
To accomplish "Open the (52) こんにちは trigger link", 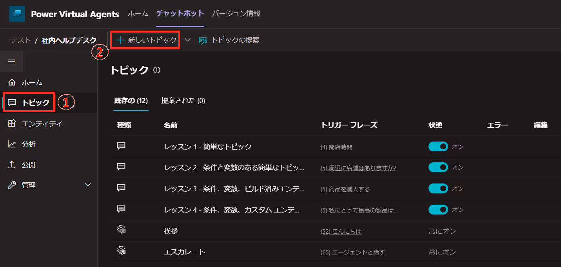I will click(341, 231).
